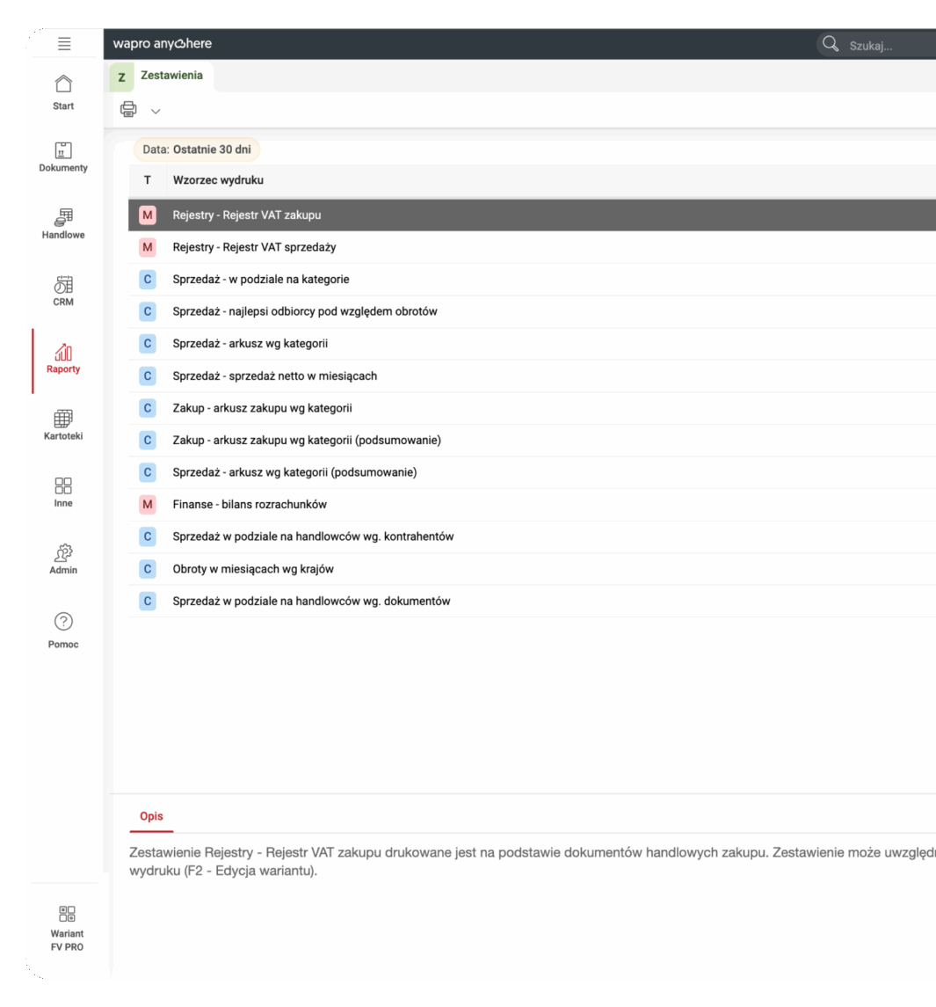Expand the print options chevron
Image resolution: width=936 pixels, height=1007 pixels.
tap(155, 111)
